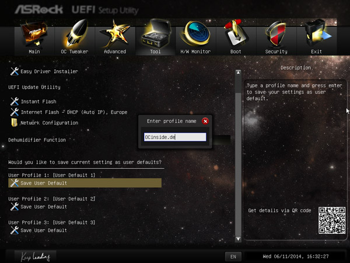This screenshot has width=350, height=263.
Task: Click the scrollbar down arrow
Action: point(238,239)
